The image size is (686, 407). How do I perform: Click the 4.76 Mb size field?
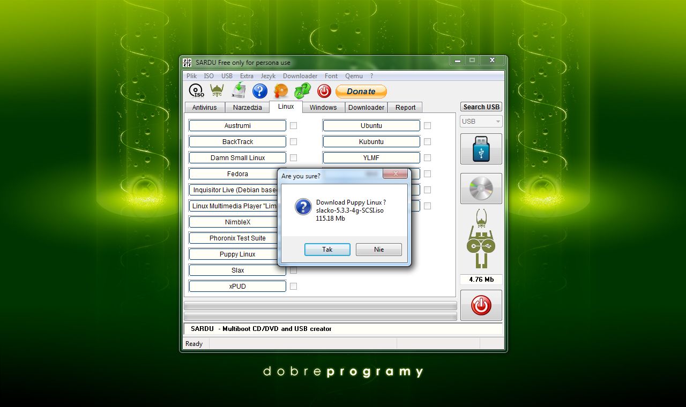tap(481, 280)
